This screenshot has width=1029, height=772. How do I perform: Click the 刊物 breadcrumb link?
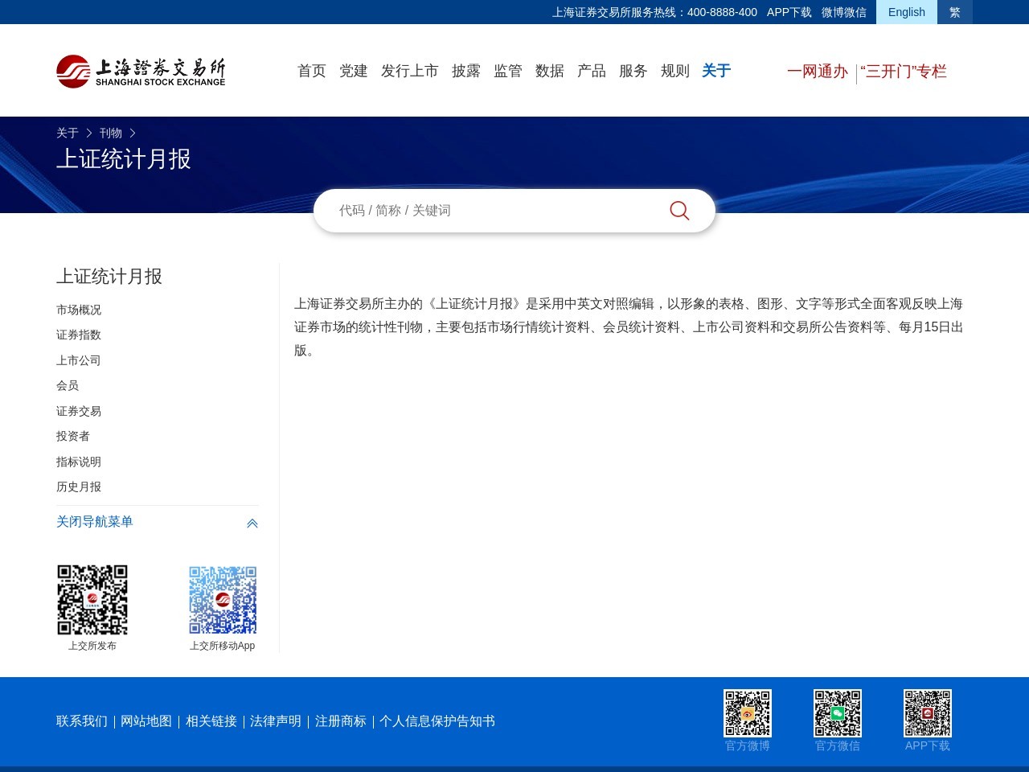tap(111, 133)
